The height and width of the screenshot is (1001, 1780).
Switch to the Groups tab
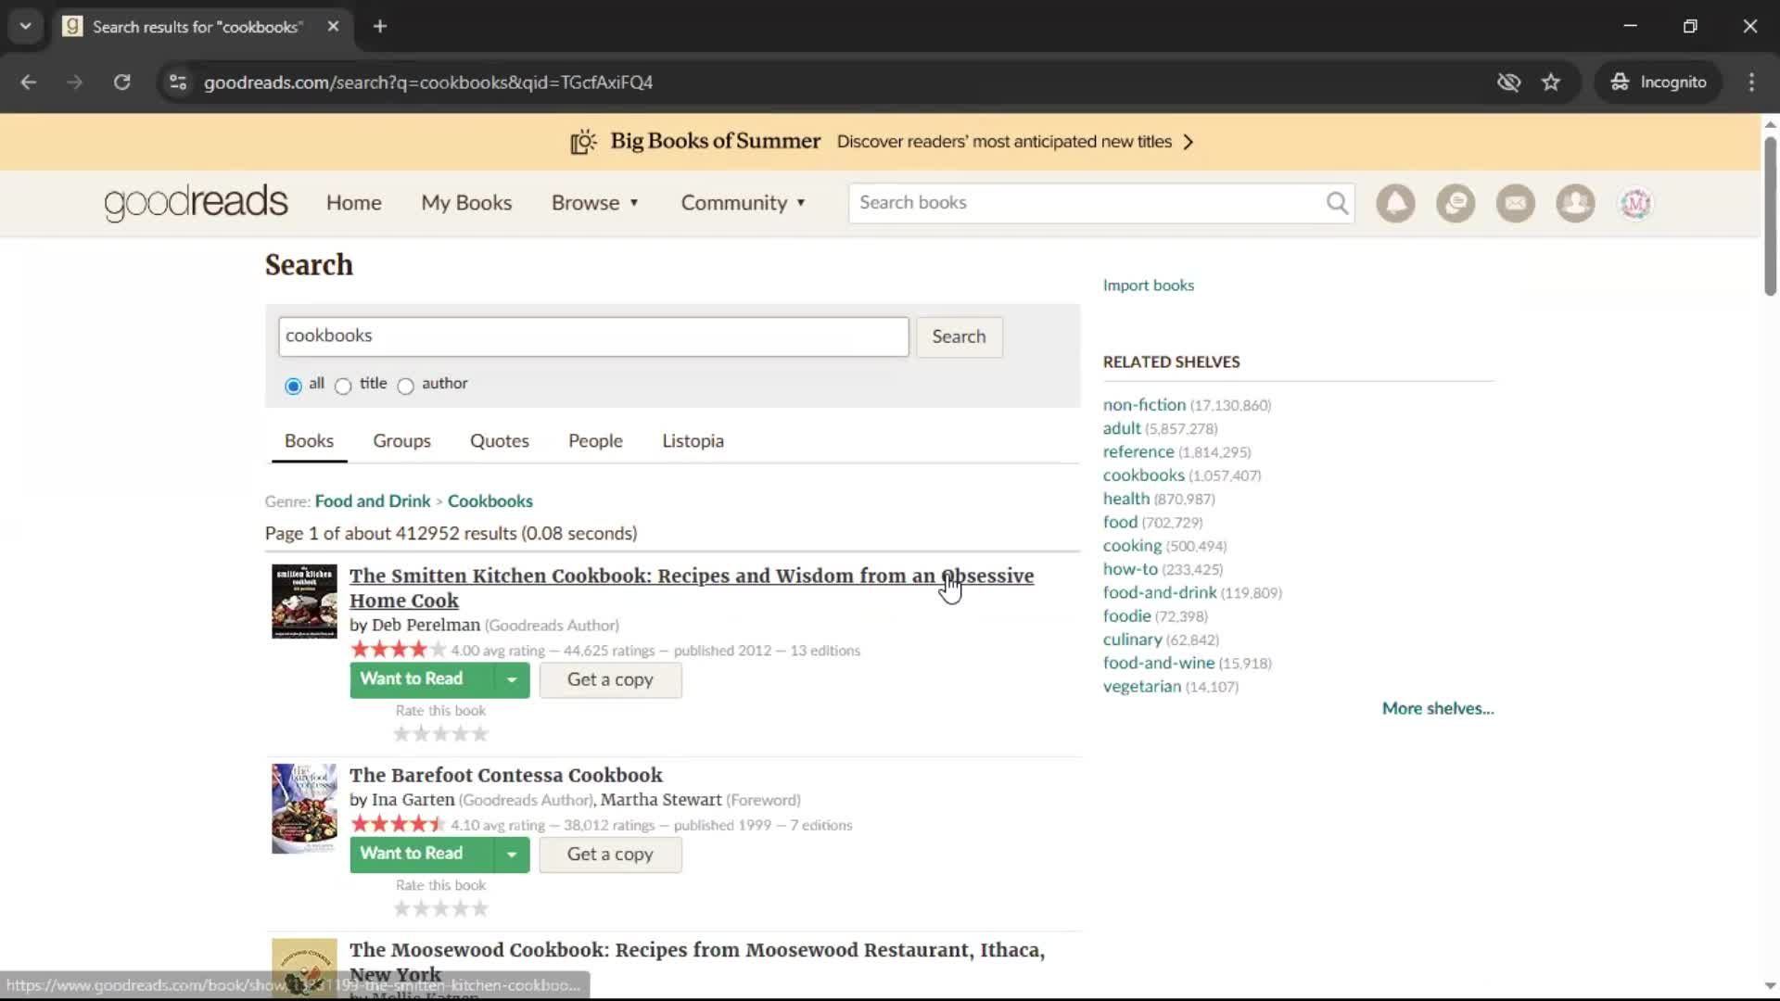coord(401,441)
